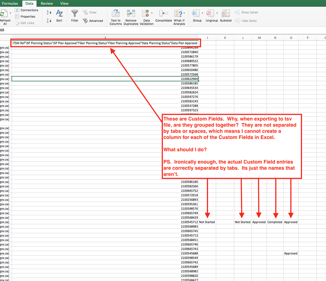326x281 pixels.
Task: Select cell containing 2100256893
Action: point(105,200)
